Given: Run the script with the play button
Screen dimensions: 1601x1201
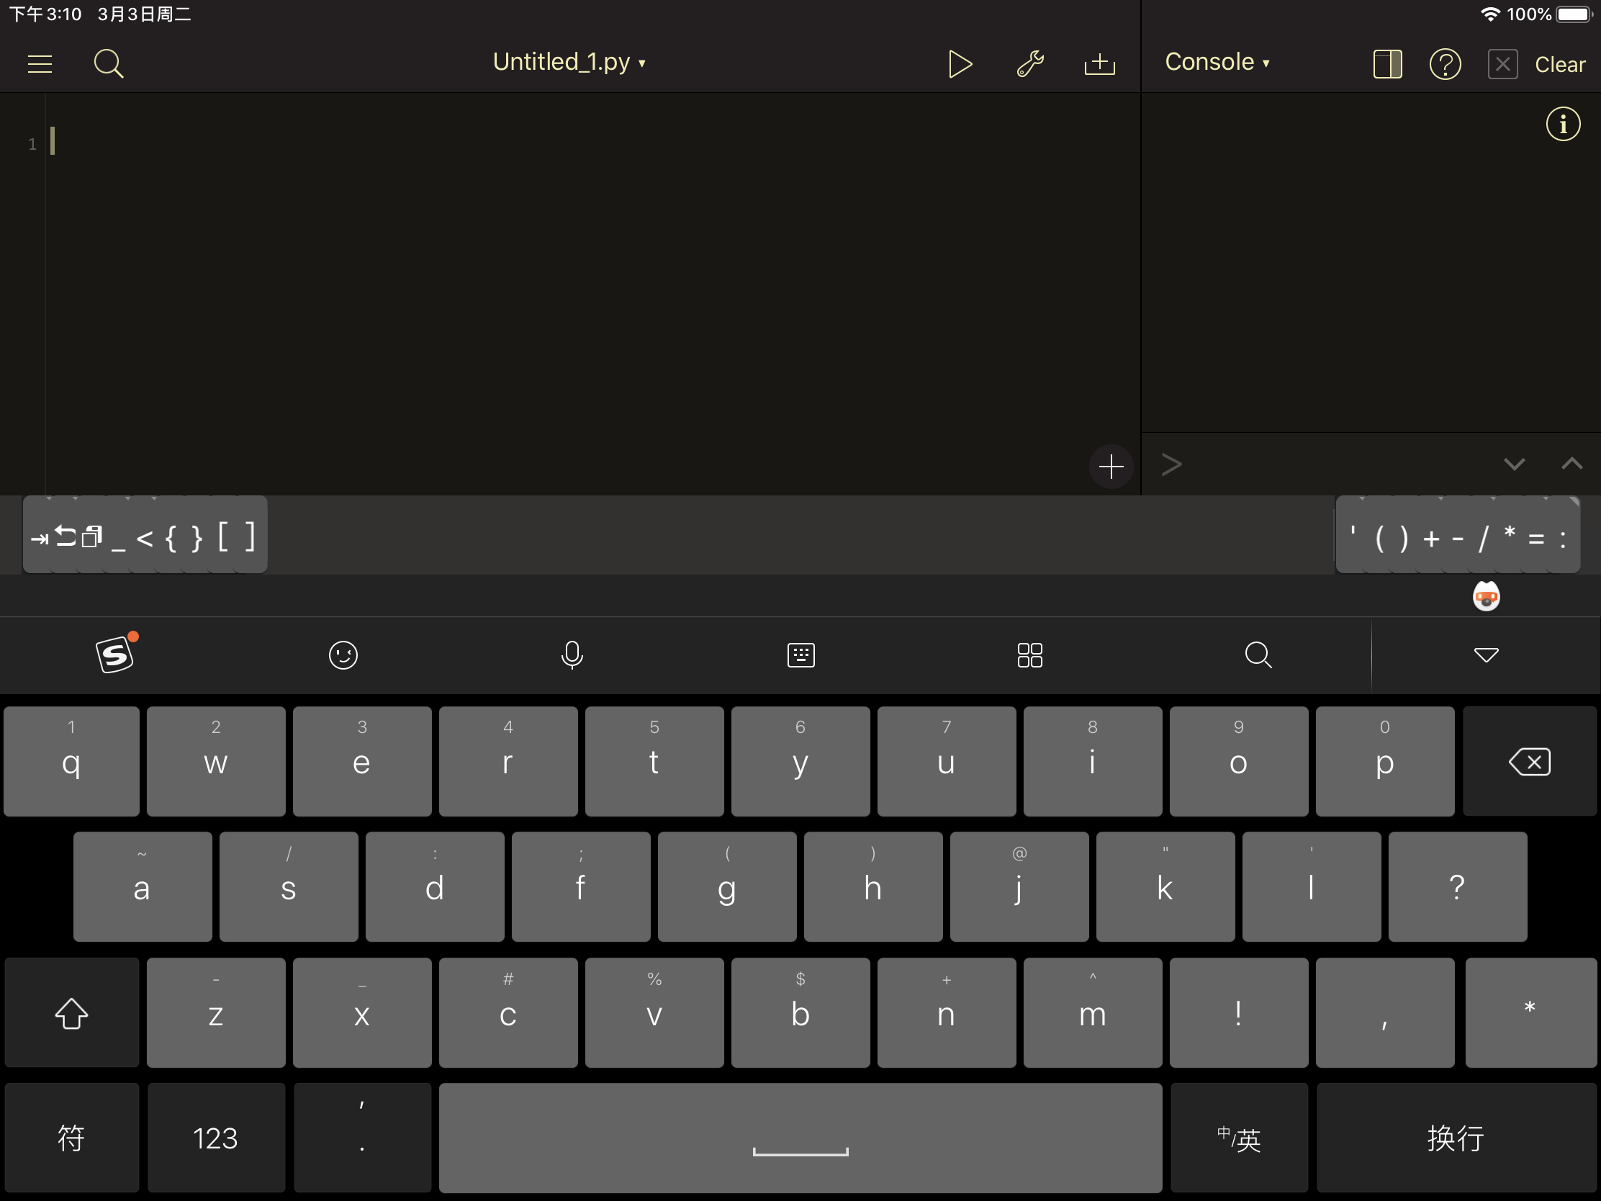Looking at the screenshot, I should 959,63.
